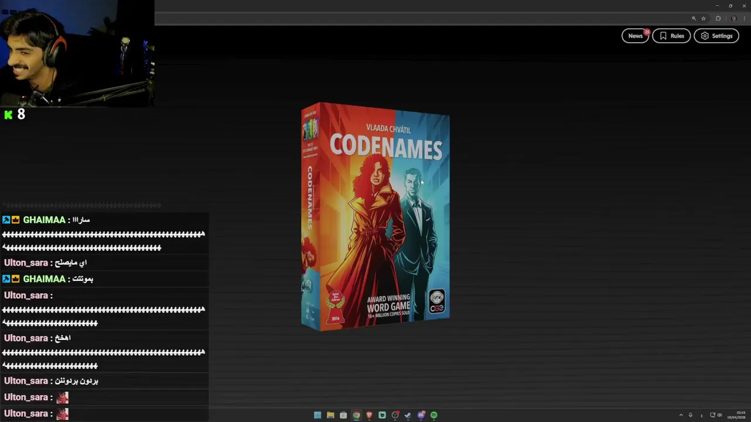The image size is (751, 422).
Task: Switch to Google Chrome in the taskbar
Action: pyautogui.click(x=356, y=415)
